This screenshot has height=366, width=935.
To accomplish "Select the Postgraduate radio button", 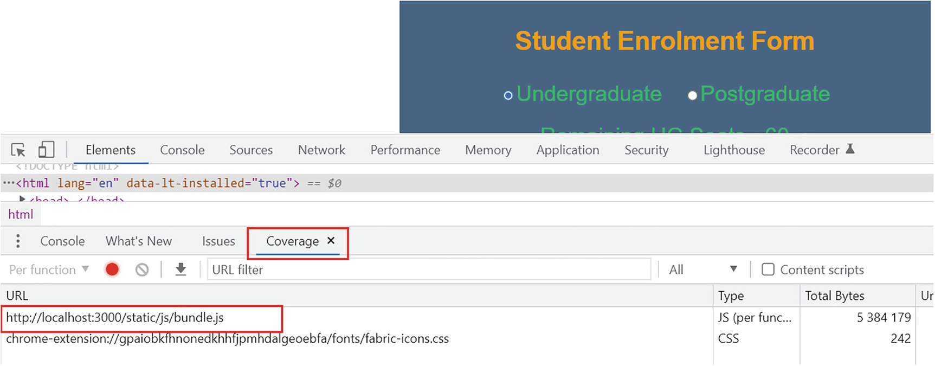I will coord(692,95).
